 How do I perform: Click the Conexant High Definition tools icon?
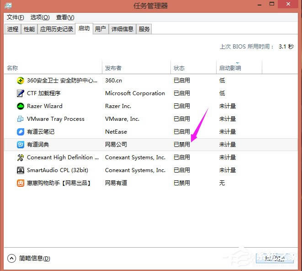(21, 157)
